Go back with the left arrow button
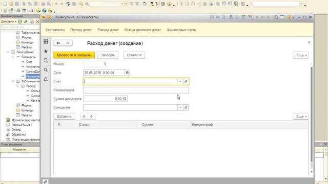This screenshot has height=184, width=328. click(x=58, y=43)
